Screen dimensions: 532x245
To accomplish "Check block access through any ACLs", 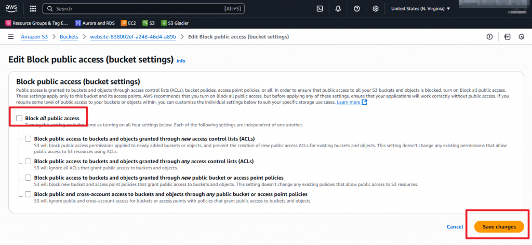I will pos(28,161).
